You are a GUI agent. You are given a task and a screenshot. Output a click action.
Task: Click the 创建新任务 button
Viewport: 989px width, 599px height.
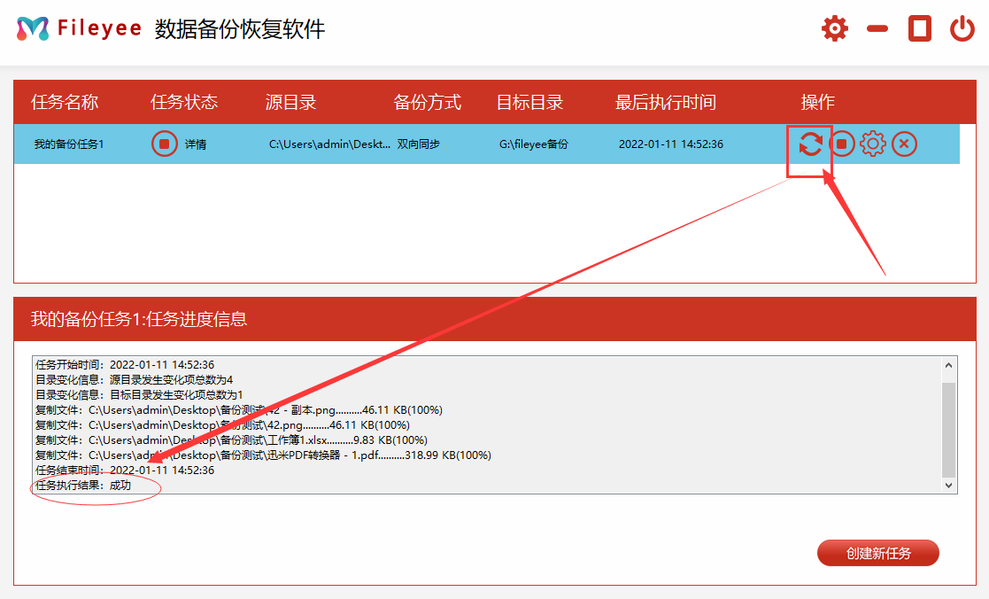[877, 553]
